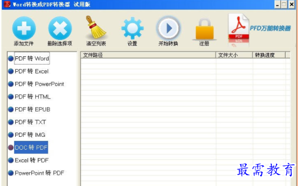Image resolution: width=299 pixels, height=186 pixels.
Task: Select the highlighted DOC 转 PDF mode
Action: coord(31,148)
